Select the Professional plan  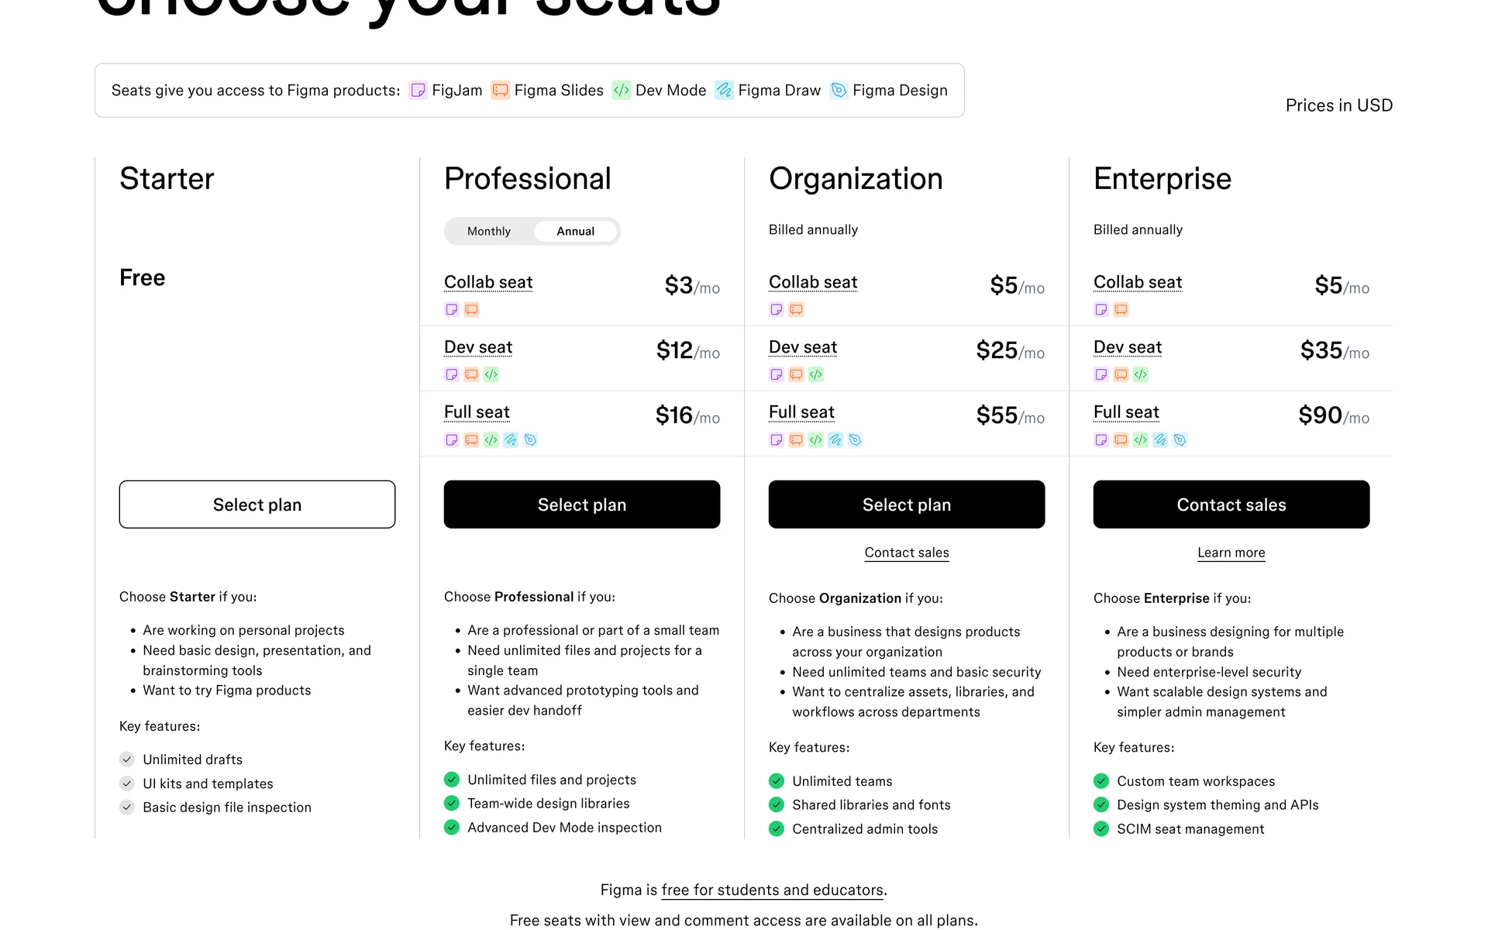pyautogui.click(x=582, y=505)
